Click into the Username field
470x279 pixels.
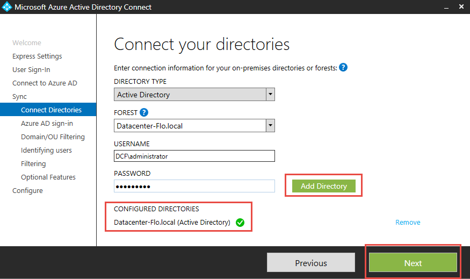[194, 156]
